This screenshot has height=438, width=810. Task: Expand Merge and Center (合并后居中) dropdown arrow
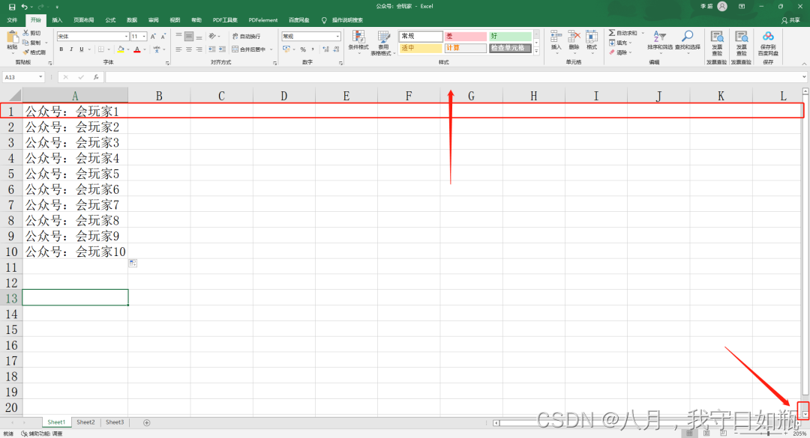(x=271, y=49)
